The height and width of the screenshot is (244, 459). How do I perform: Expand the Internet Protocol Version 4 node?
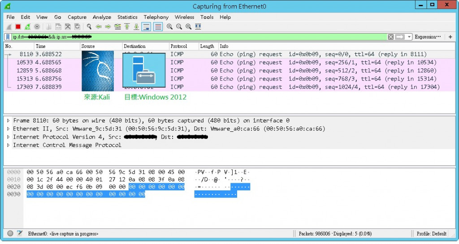pos(8,137)
